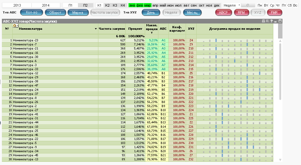
Task: Select month апр in the month filter
Action: 155,5
